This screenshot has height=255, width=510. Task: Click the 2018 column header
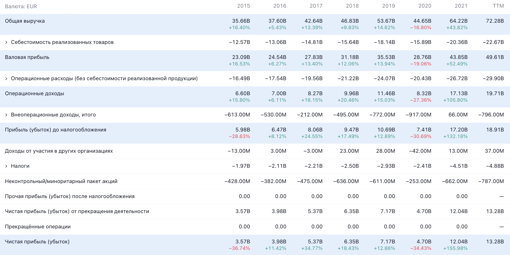(x=352, y=6)
